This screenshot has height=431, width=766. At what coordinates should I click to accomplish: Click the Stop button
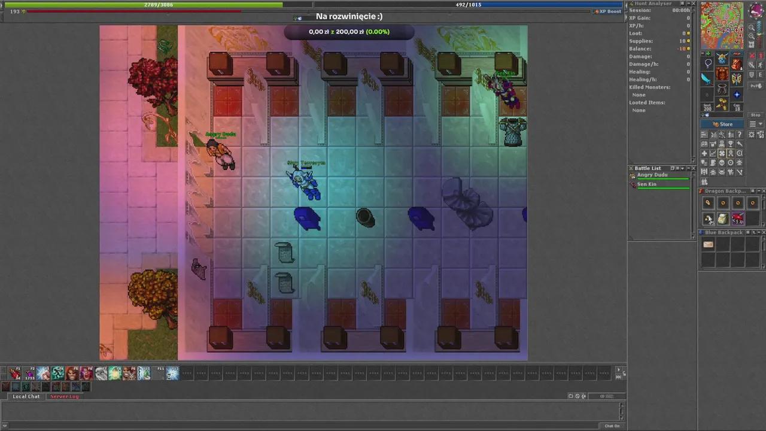755,115
